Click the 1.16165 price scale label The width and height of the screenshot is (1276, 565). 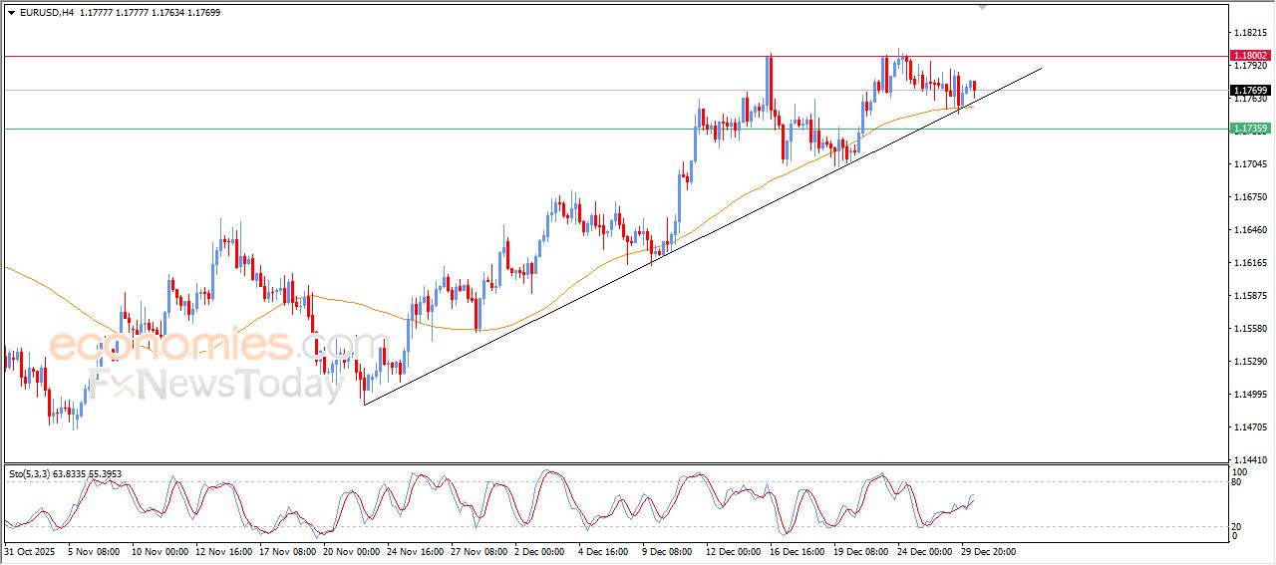pyautogui.click(x=1249, y=263)
